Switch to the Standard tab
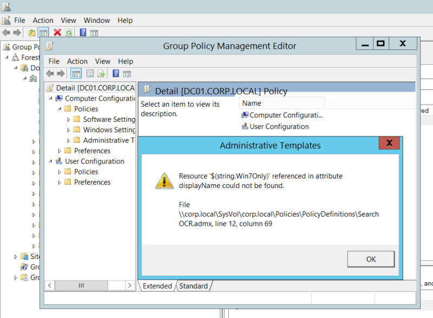Image resolution: width=433 pixels, height=318 pixels. [193, 285]
